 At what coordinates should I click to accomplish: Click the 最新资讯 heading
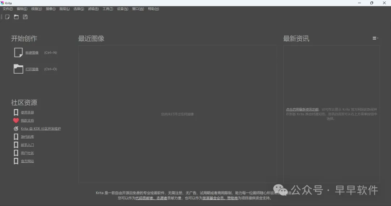tap(296, 39)
